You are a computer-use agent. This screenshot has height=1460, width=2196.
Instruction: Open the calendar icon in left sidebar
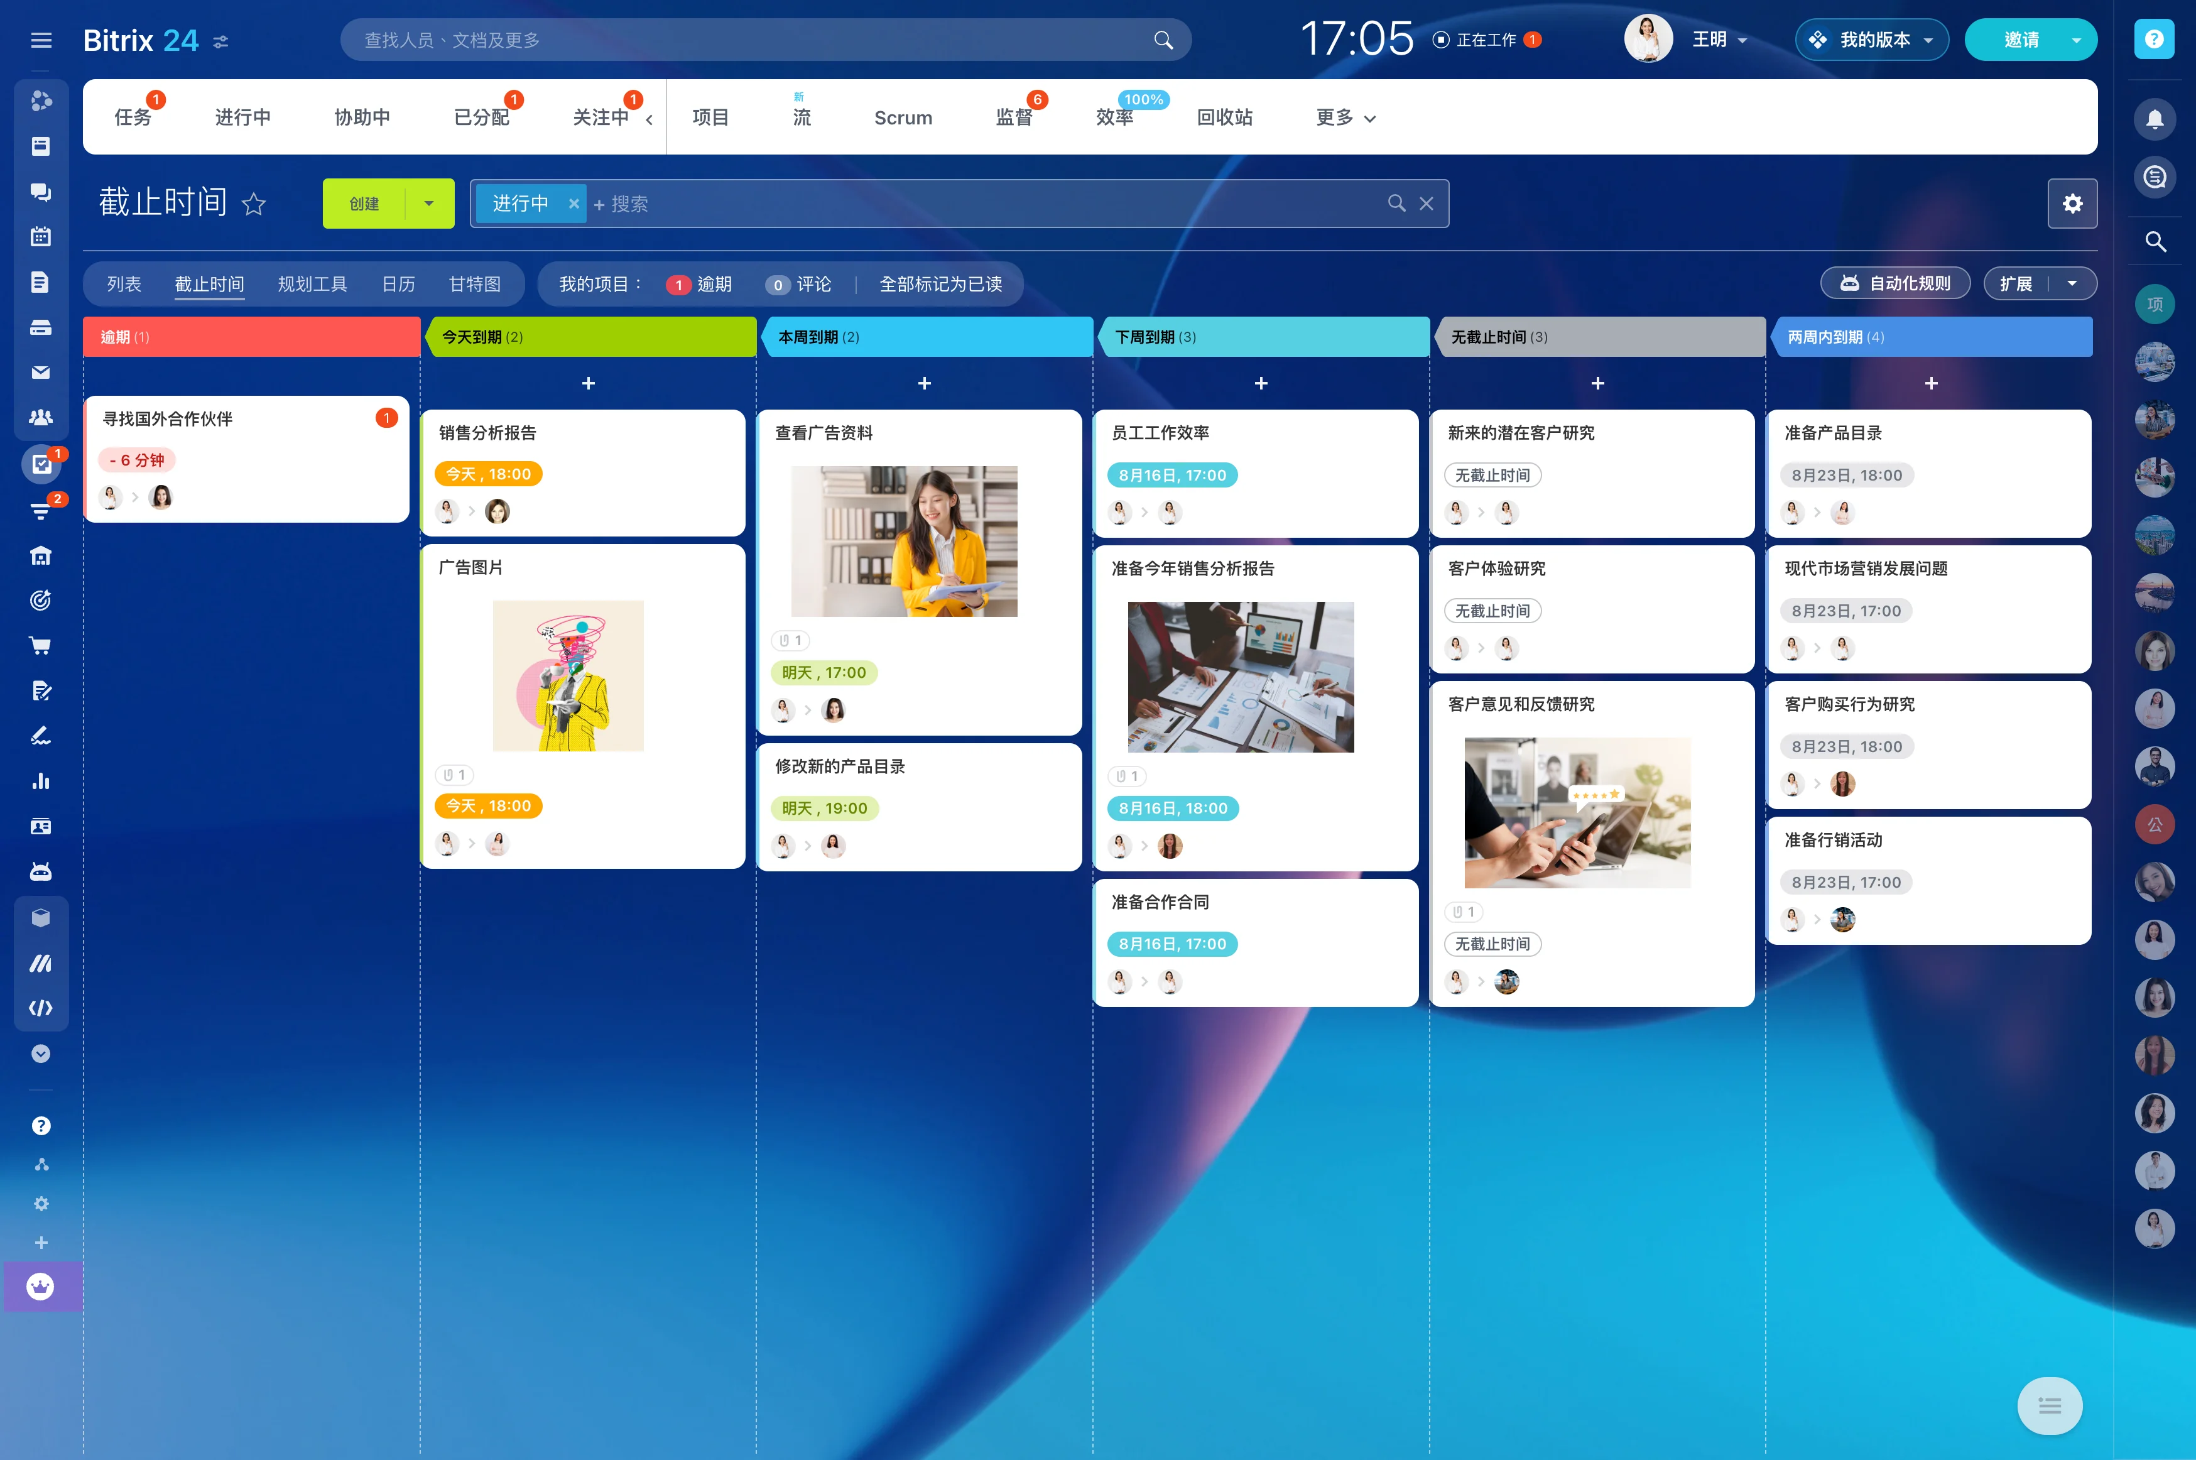point(41,236)
